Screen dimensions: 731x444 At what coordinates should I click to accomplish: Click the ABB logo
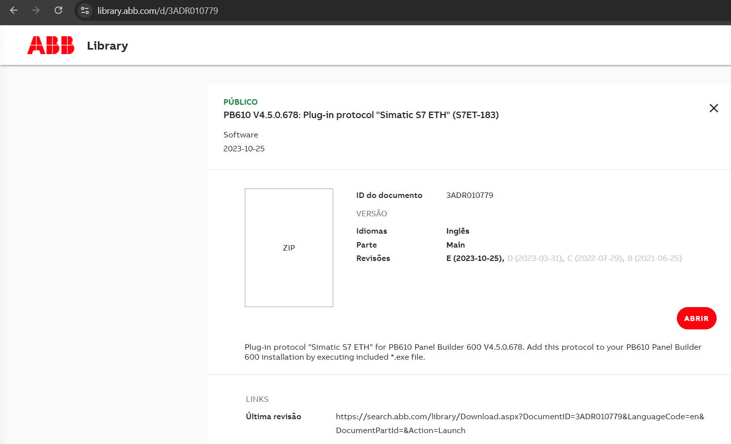51,45
